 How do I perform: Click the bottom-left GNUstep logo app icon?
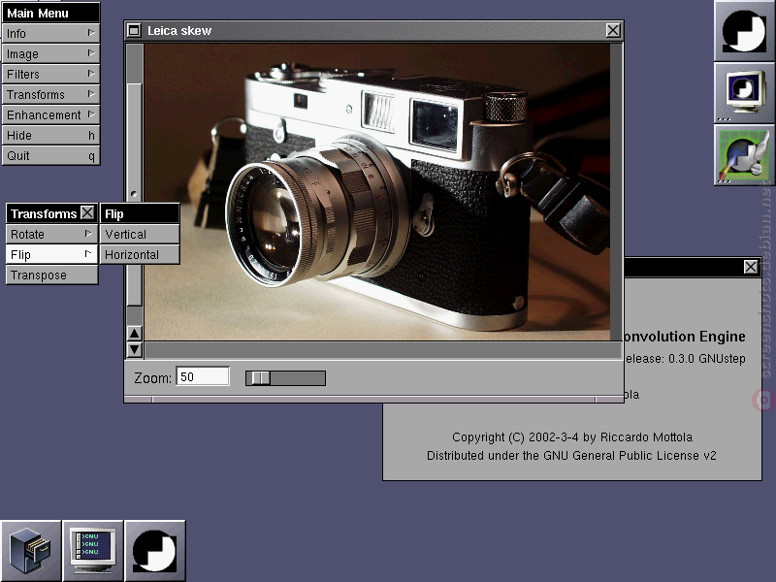(x=154, y=550)
